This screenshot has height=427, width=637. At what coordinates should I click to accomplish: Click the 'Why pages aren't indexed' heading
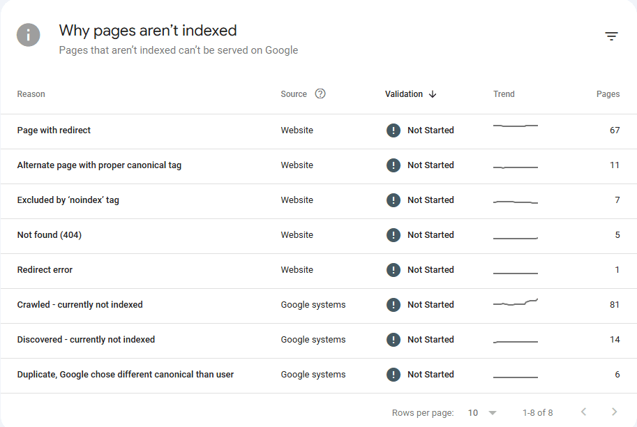click(148, 31)
